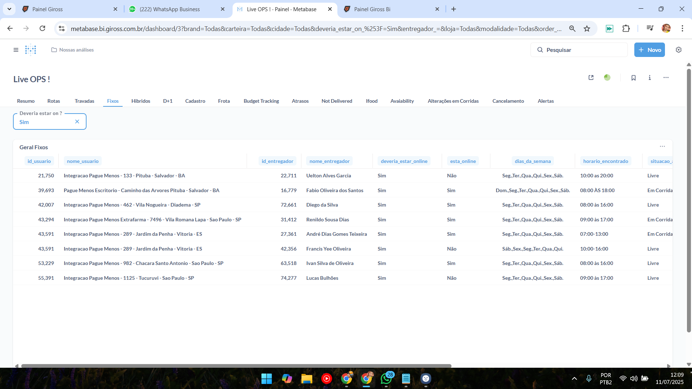
Task: Click the Metabase logo home icon
Action: [31, 50]
